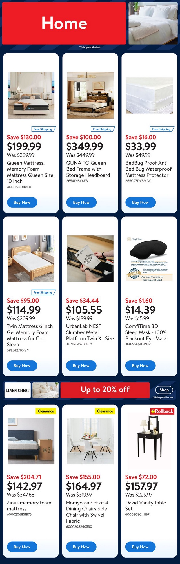Click the Linen Chest logo

tap(17, 390)
